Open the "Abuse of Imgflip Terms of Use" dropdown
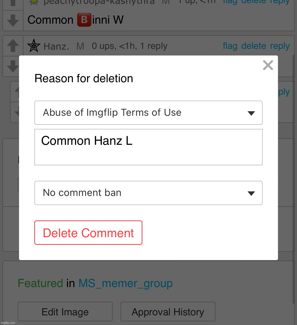This screenshot has width=297, height=325. [x=148, y=113]
